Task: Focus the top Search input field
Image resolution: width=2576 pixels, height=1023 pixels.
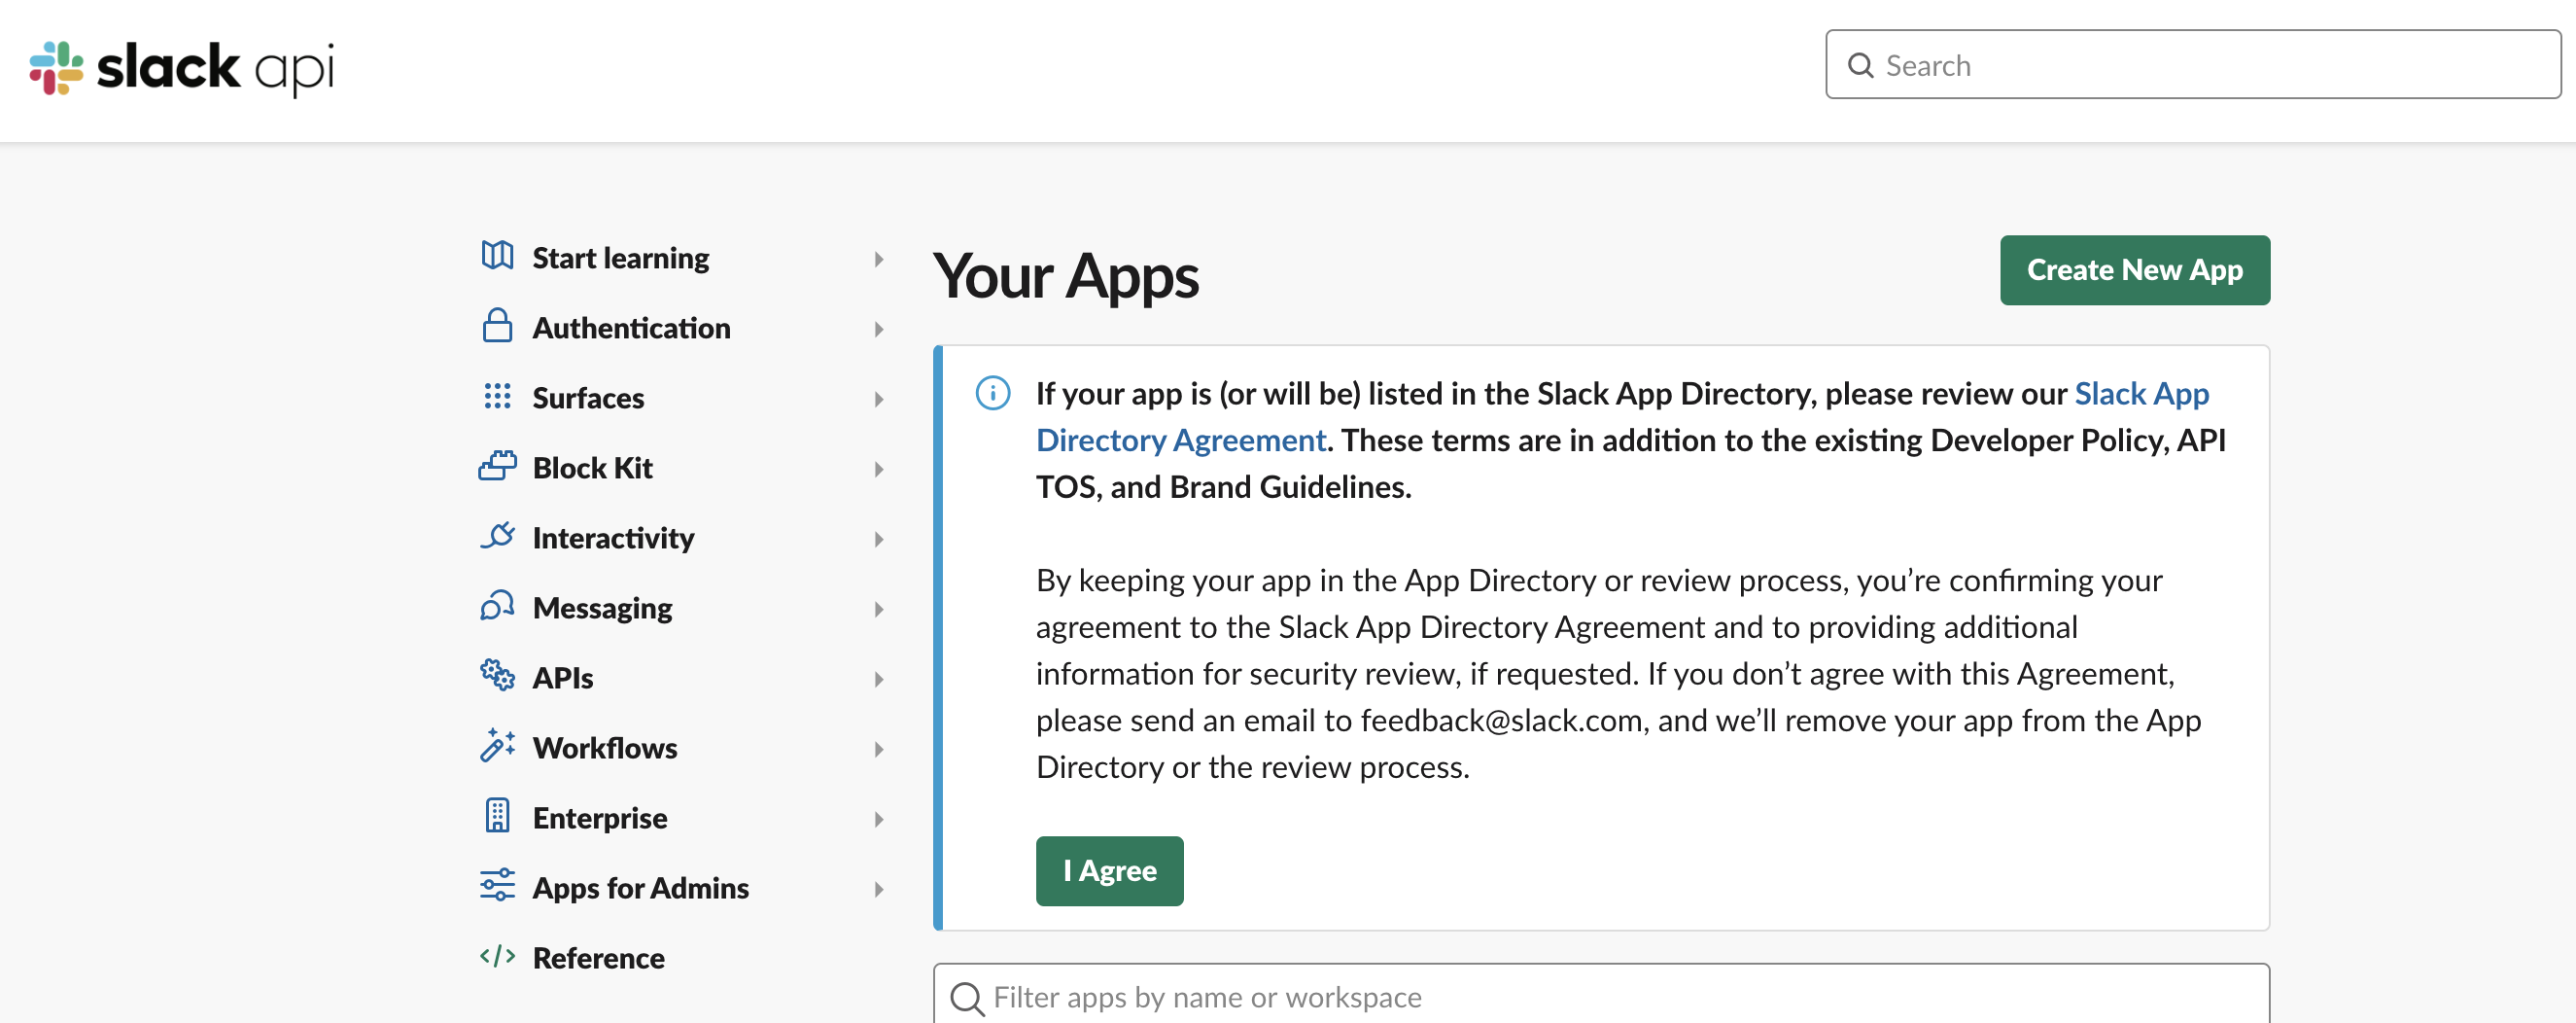Action: pyautogui.click(x=2193, y=65)
